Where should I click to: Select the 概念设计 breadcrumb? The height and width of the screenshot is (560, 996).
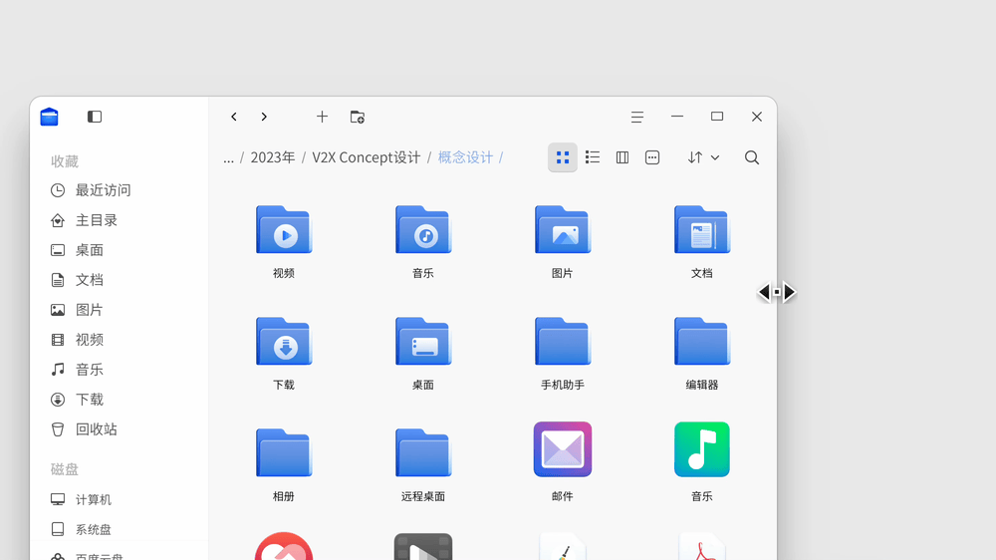[x=465, y=157]
